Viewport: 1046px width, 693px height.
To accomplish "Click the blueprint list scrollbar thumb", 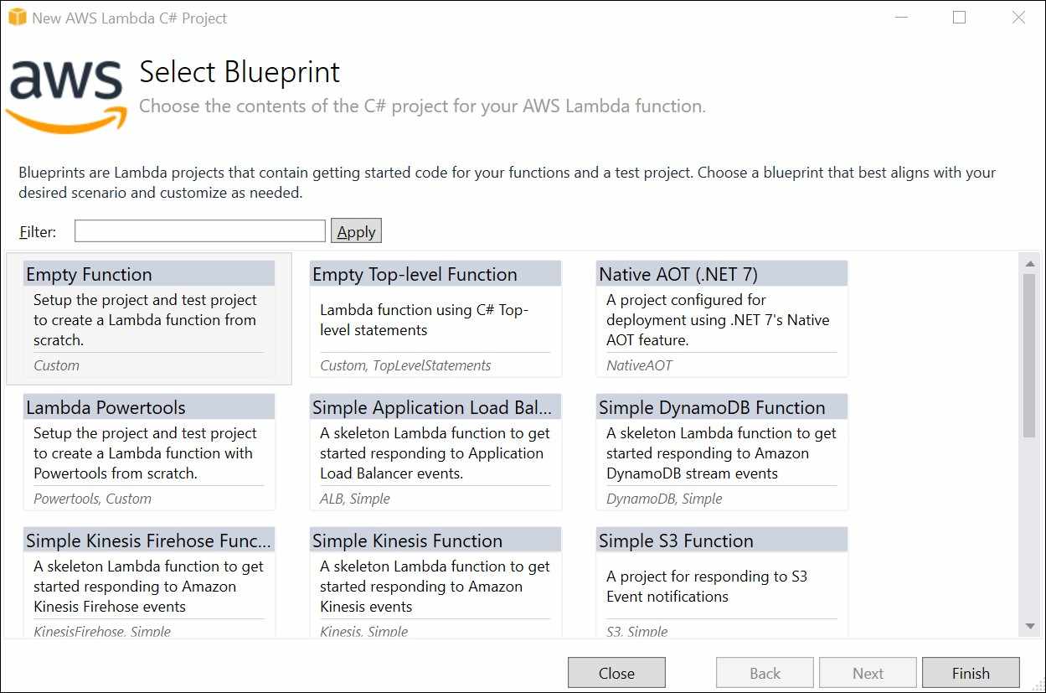I will (x=1030, y=354).
